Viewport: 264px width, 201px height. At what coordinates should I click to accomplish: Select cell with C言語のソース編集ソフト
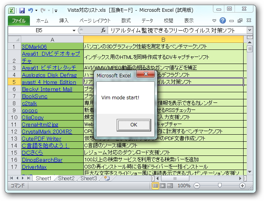(163, 145)
